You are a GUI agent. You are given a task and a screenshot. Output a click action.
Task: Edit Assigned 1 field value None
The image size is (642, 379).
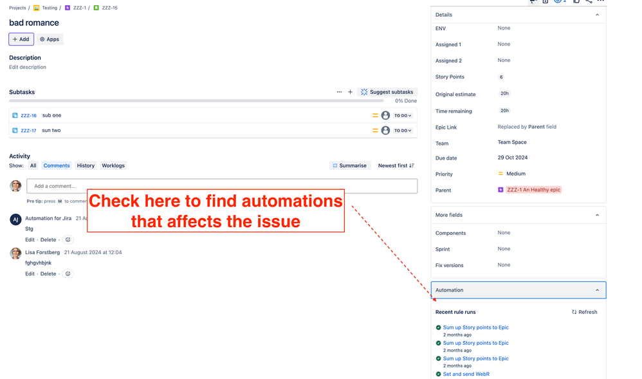tap(504, 44)
